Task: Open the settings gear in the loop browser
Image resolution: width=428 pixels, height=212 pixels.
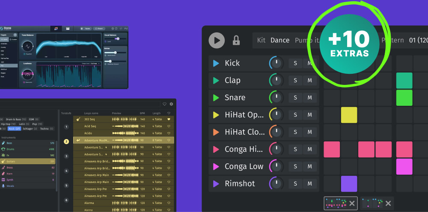Action: click(172, 104)
